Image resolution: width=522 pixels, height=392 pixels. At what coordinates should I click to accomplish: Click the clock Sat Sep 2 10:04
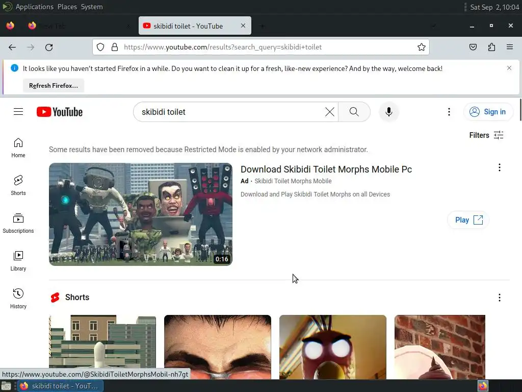[x=494, y=7]
